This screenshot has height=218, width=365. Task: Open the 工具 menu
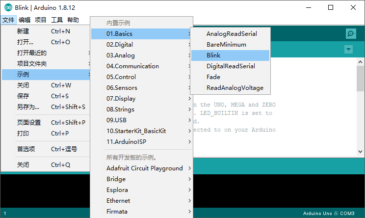click(57, 20)
